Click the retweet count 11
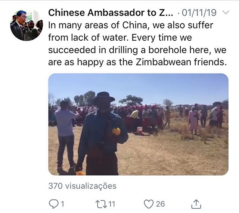The width and height of the screenshot is (239, 213). [x=112, y=204]
